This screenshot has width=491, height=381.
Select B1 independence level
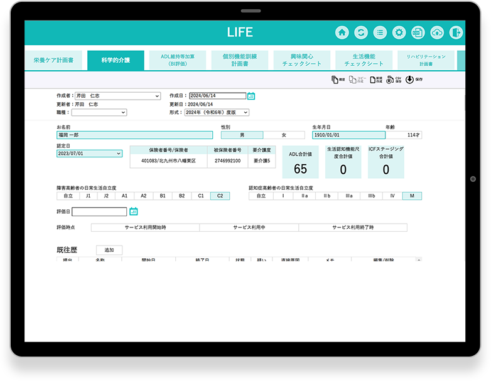pos(163,196)
